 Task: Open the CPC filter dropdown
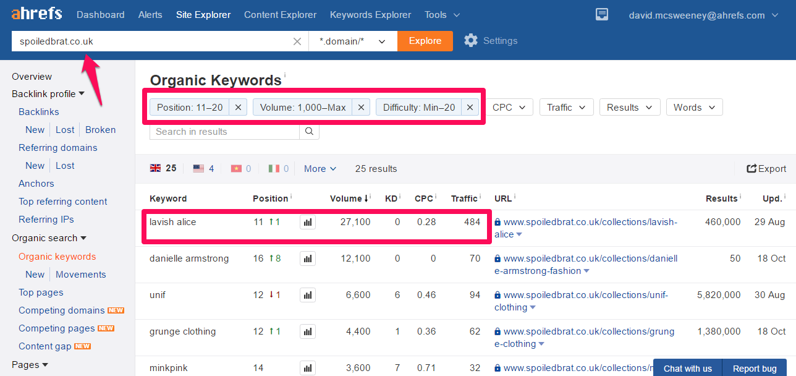point(509,108)
